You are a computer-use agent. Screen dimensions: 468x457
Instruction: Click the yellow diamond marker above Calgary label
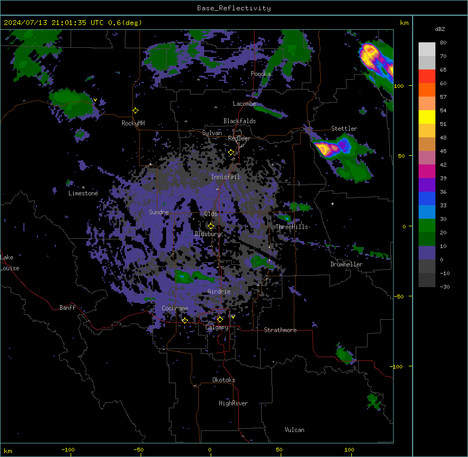coord(220,320)
